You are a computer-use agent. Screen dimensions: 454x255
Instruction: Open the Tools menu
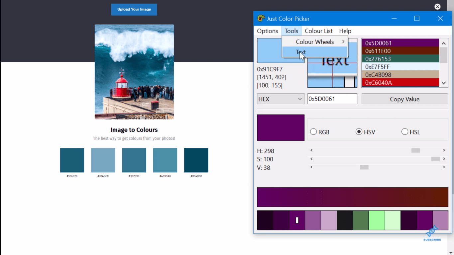(291, 31)
